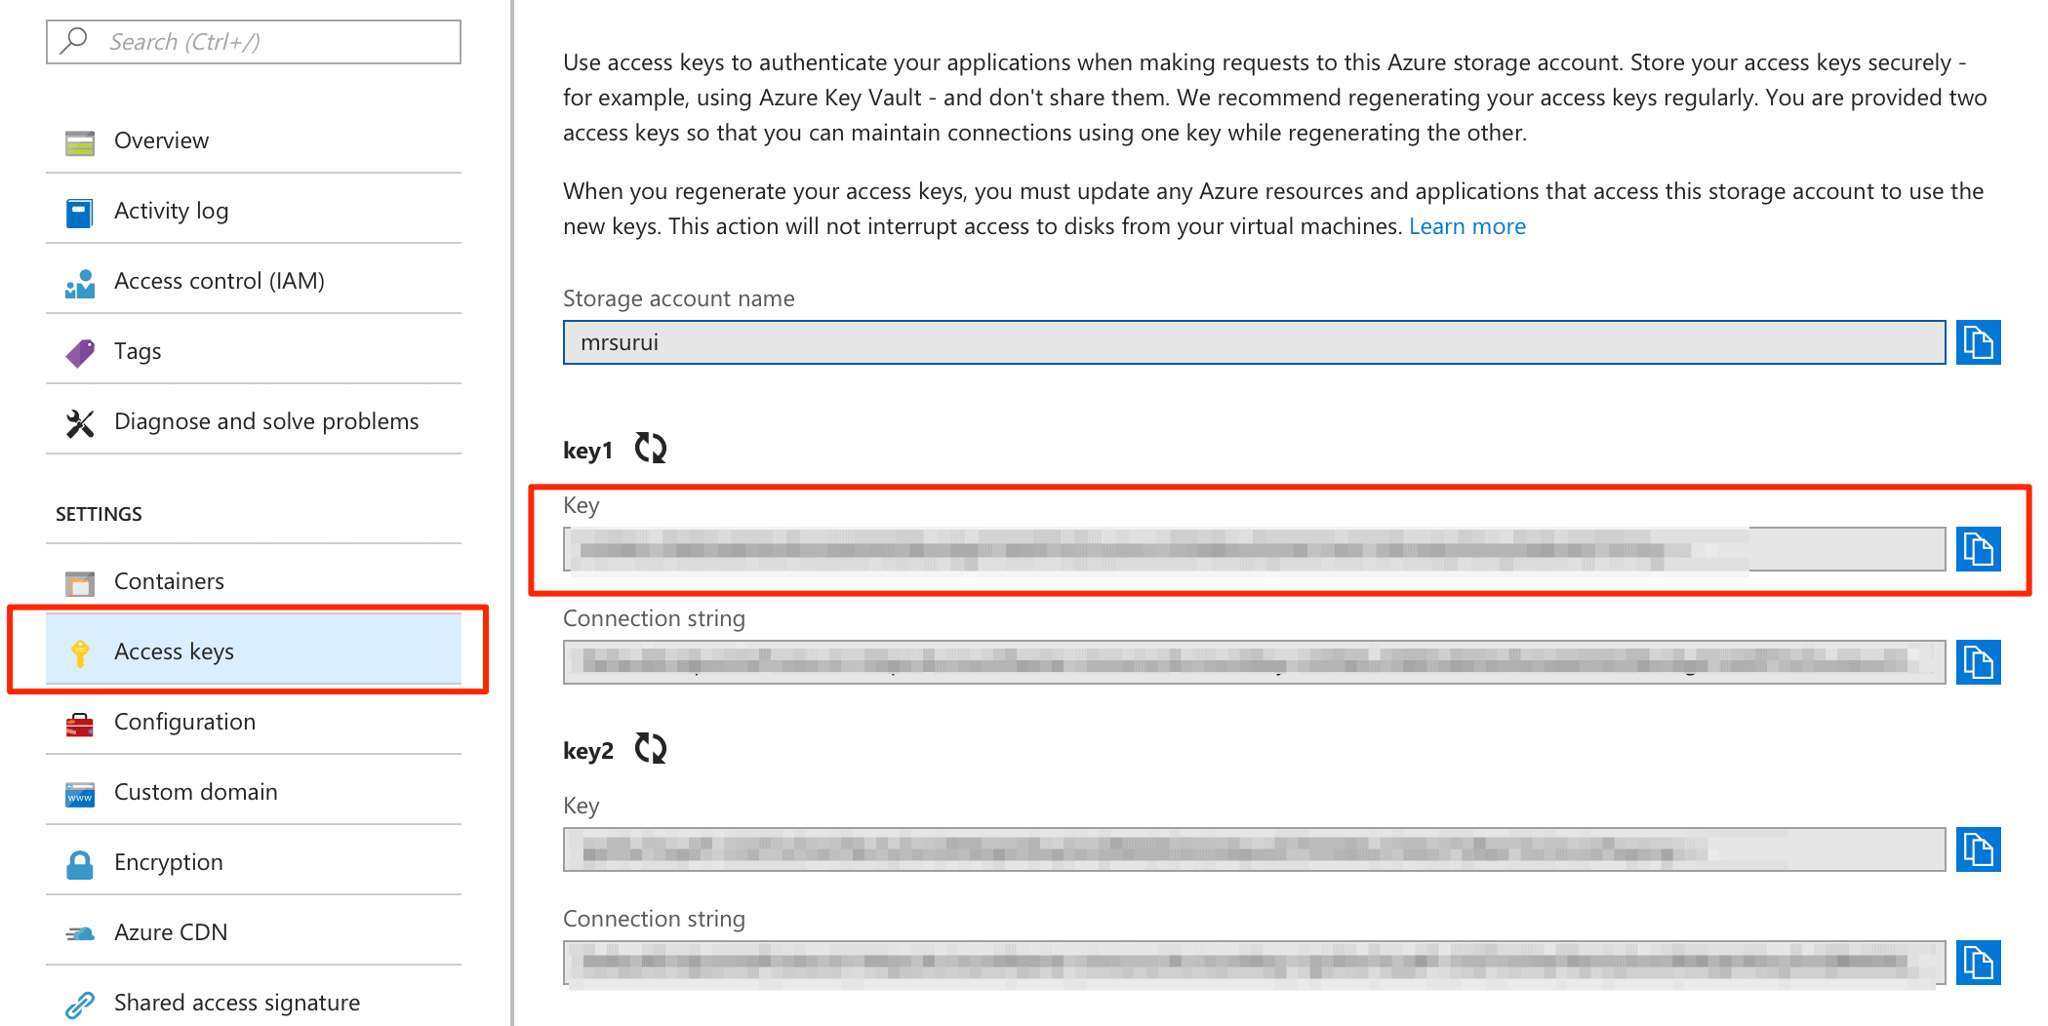Image resolution: width=2048 pixels, height=1026 pixels.
Task: Regenerate key1 using the refresh icon
Action: tap(651, 449)
